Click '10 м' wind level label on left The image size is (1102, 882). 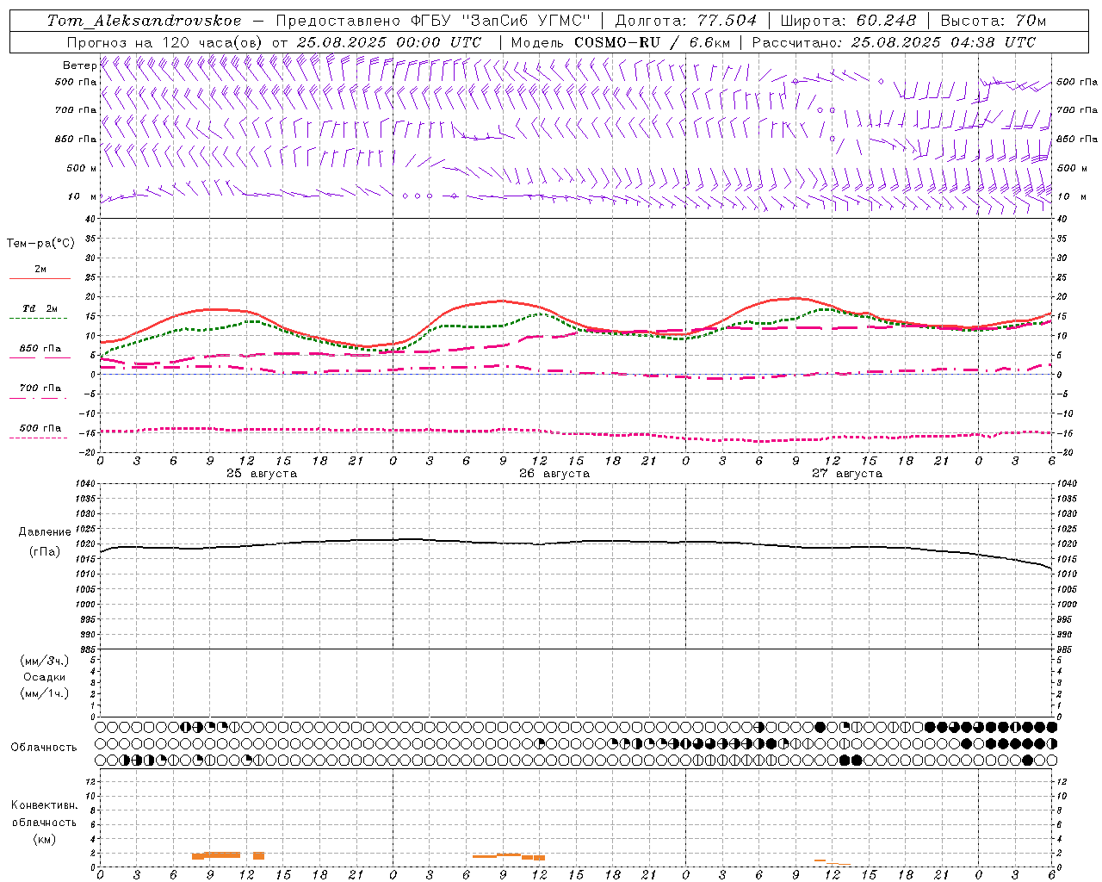[x=83, y=196]
